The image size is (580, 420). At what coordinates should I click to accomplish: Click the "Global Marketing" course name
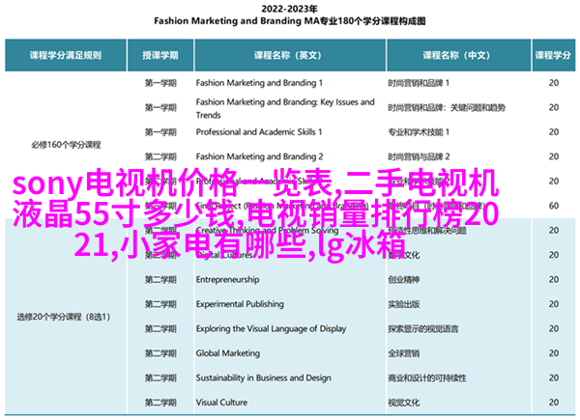click(228, 353)
